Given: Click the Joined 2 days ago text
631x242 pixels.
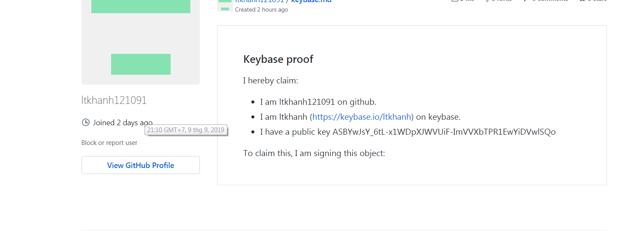Looking at the screenshot, I should click(123, 123).
